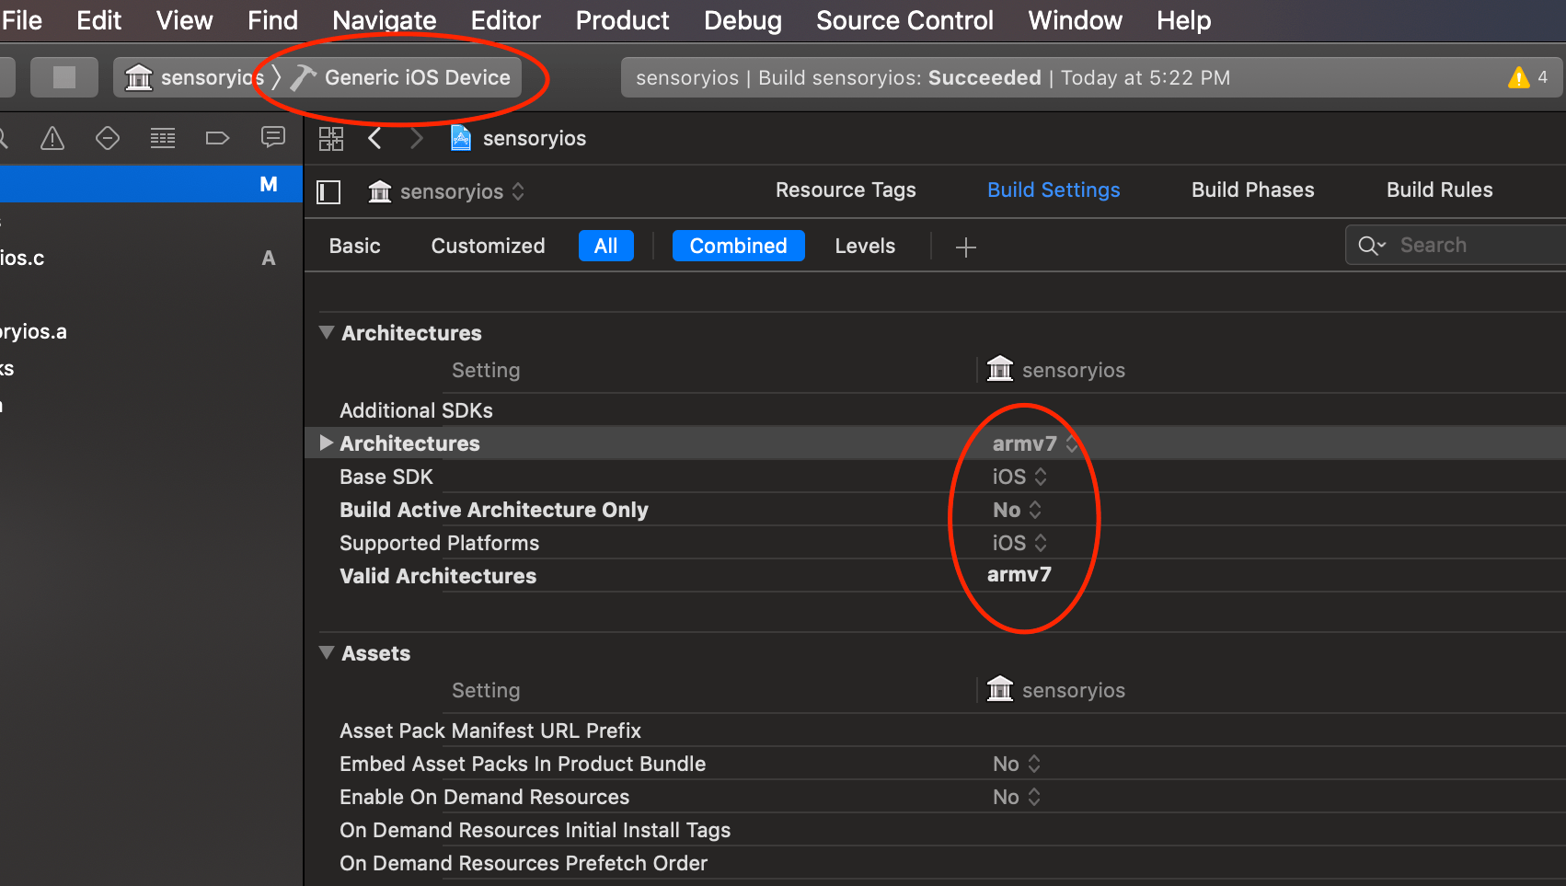Select the ryios.a product in navigator
The image size is (1566, 886).
pyautogui.click(x=151, y=331)
